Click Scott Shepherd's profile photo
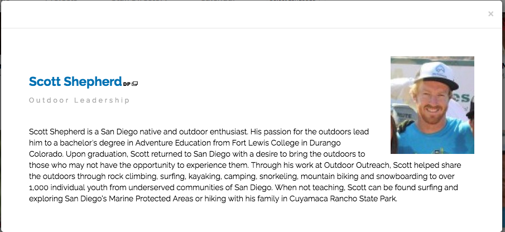Image resolution: width=505 pixels, height=232 pixels. pos(432,105)
